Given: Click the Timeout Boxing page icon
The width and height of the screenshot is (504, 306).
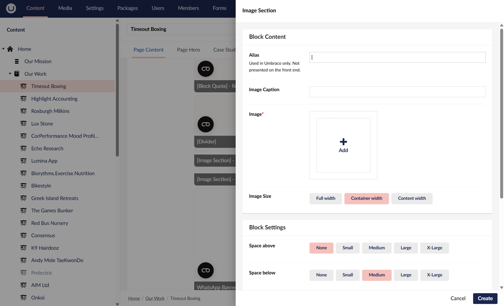Looking at the screenshot, I should [24, 86].
